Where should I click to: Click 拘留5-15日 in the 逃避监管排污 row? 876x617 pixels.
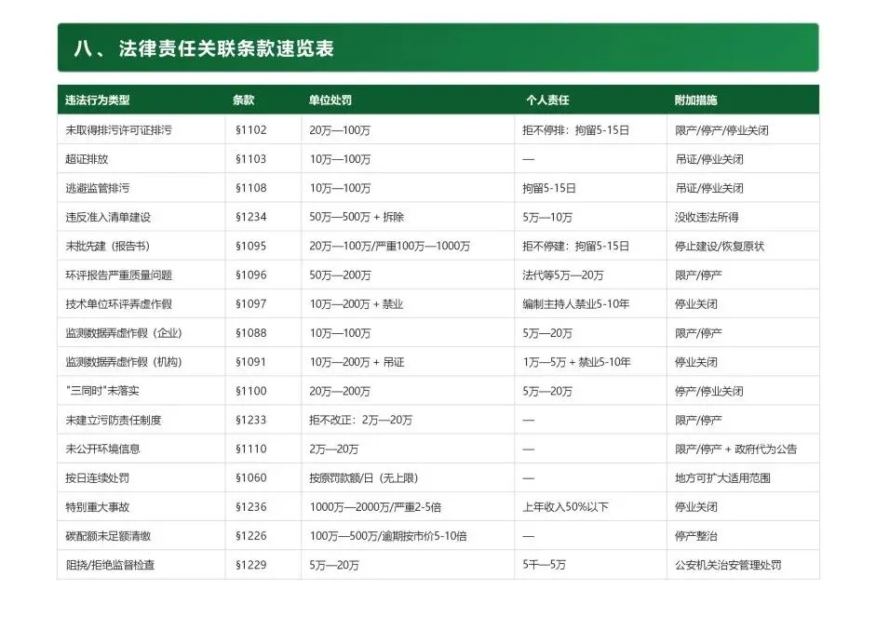[x=549, y=188]
